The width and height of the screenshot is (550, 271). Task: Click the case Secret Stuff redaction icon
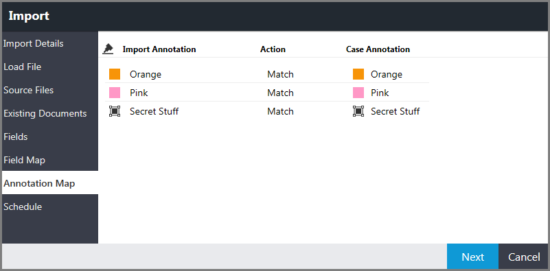tap(358, 111)
